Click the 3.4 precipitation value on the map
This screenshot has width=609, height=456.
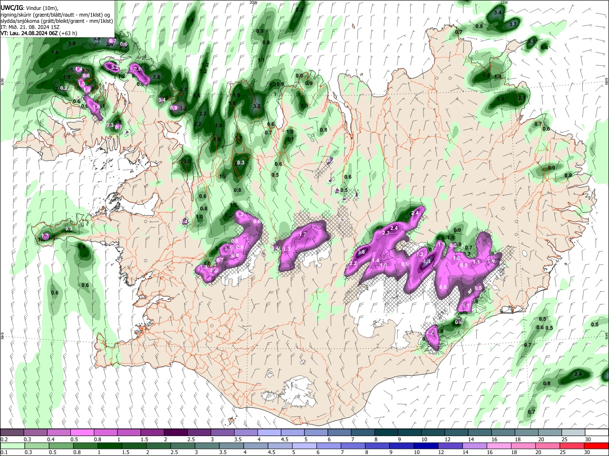498,12
